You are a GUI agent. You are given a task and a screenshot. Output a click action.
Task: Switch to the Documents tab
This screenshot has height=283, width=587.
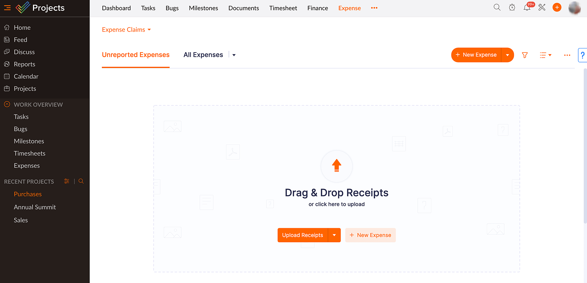point(244,8)
